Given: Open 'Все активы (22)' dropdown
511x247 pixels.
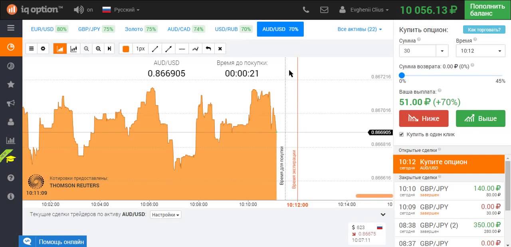Looking at the screenshot, I should pyautogui.click(x=360, y=29).
